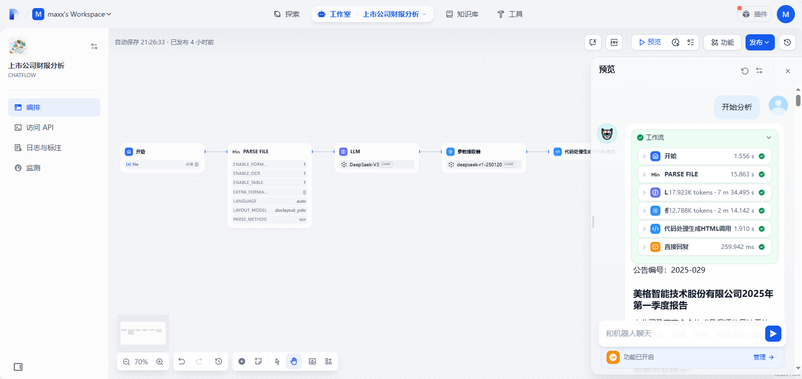Add a new node with plus button
This screenshot has width=802, height=379.
pos(242,361)
